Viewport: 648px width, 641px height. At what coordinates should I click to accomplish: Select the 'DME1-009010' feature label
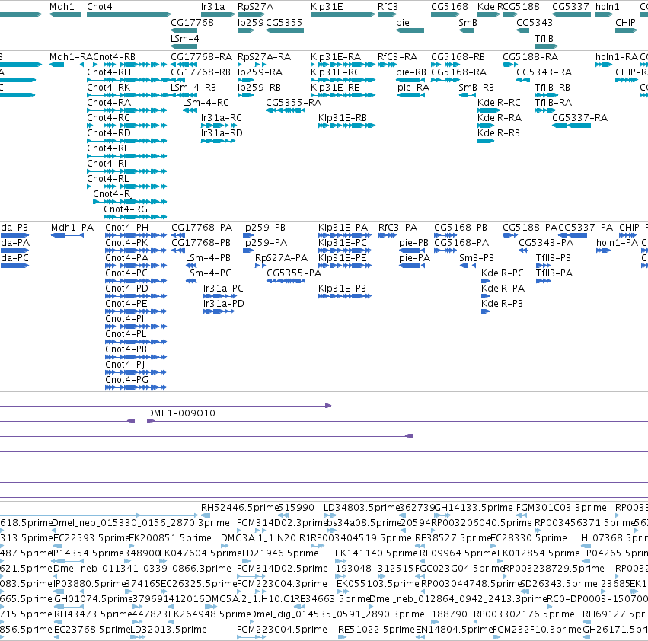(x=181, y=413)
